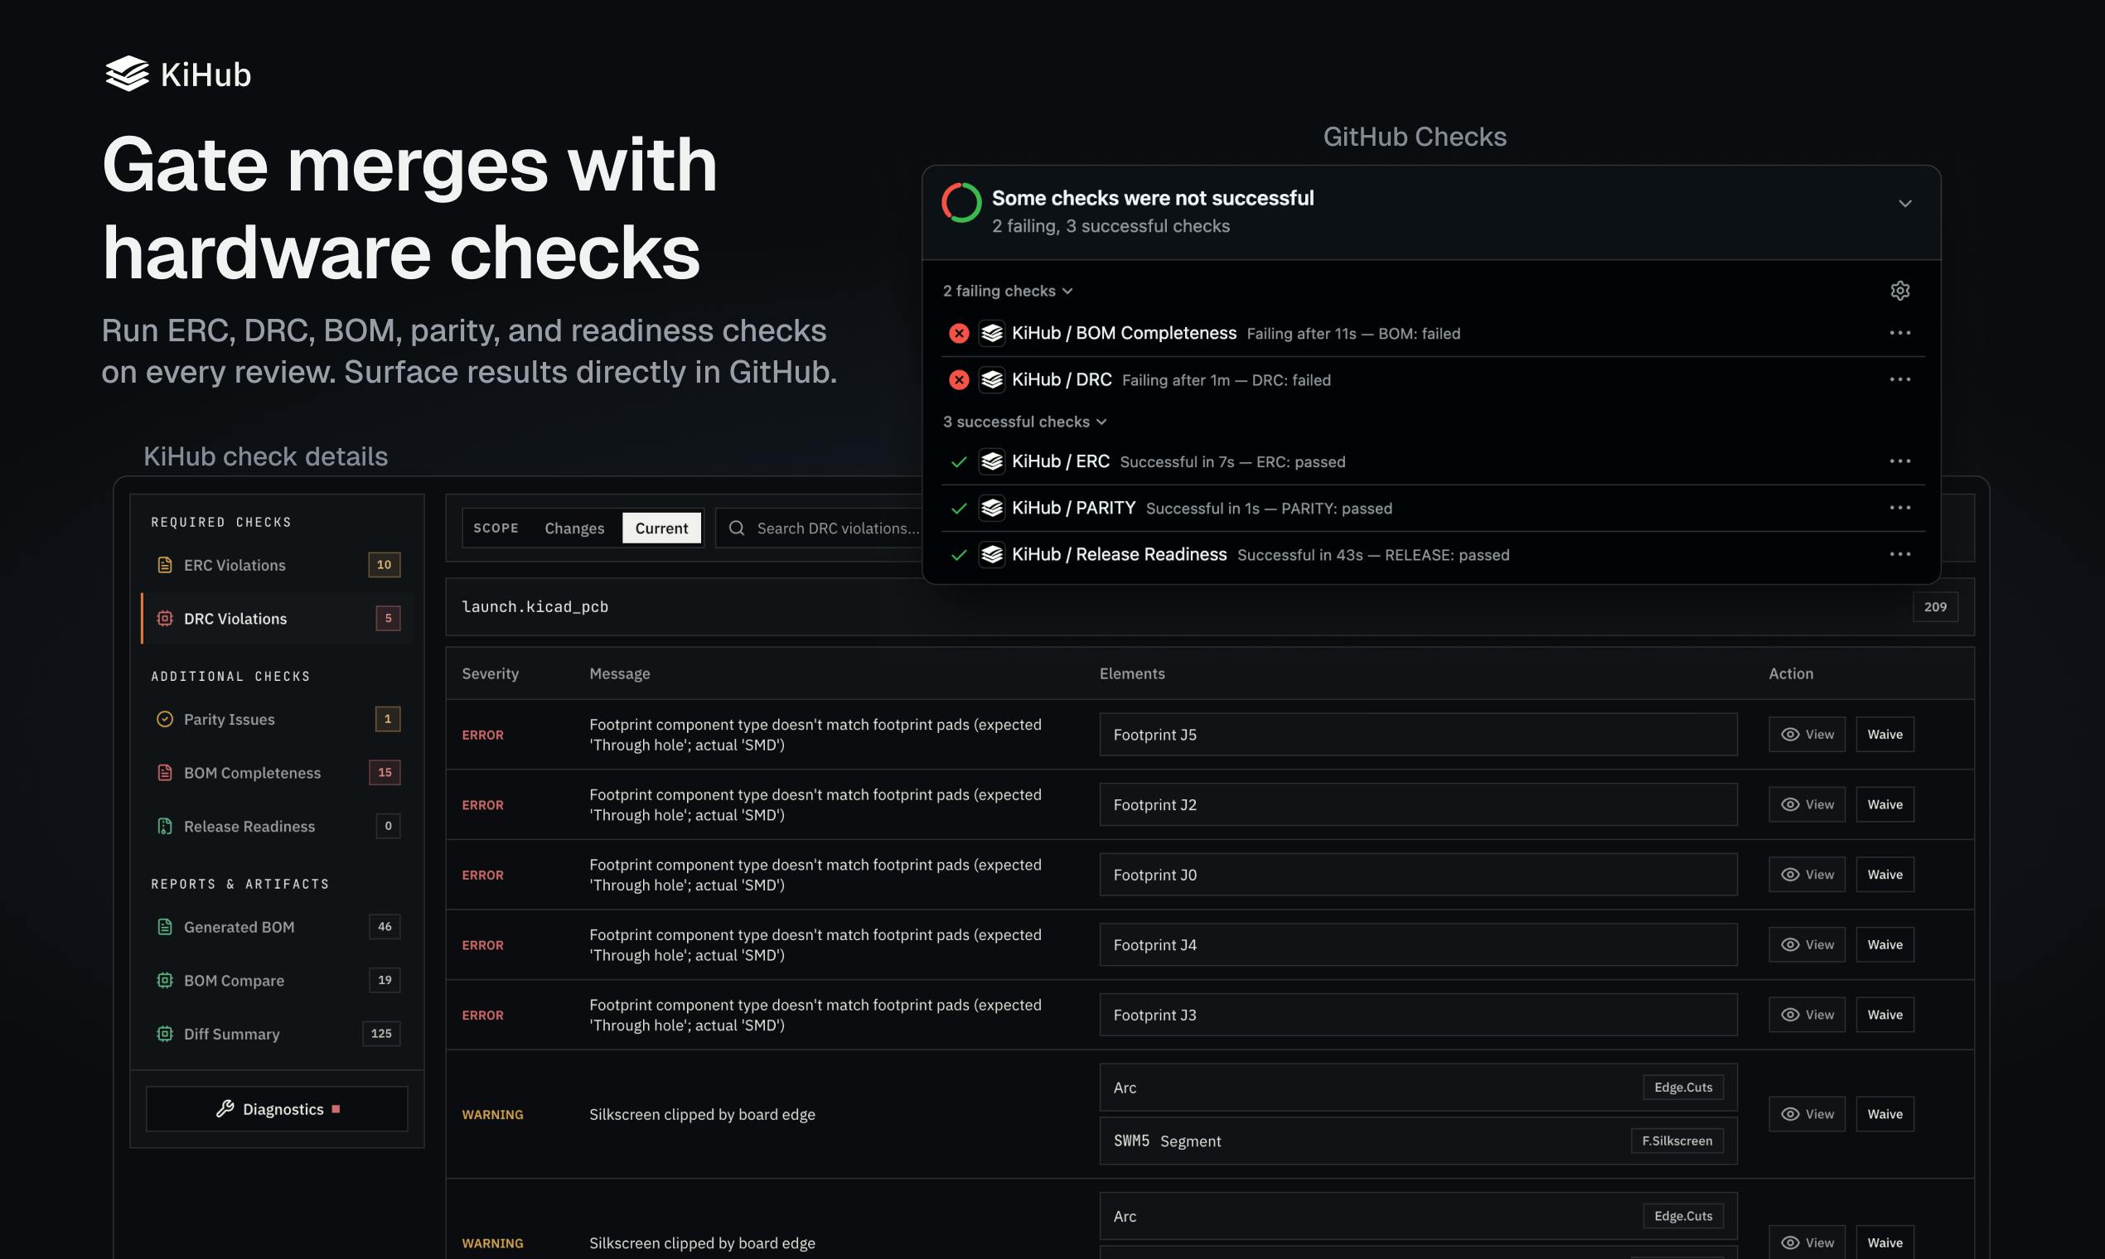The height and width of the screenshot is (1259, 2105).
Task: Click the Severity column header
Action: pos(490,673)
